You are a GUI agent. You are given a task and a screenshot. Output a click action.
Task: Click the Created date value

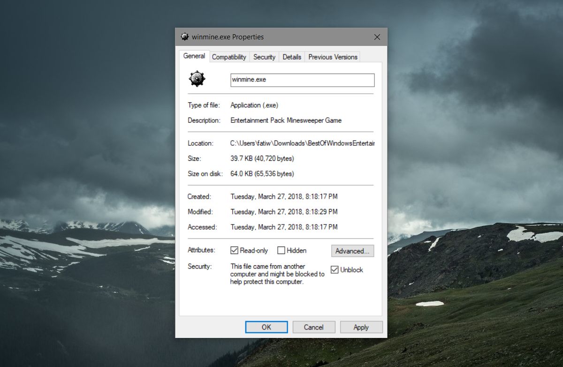pos(284,196)
